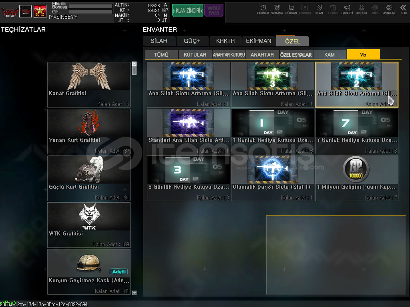Open the Hediye gift icon
This screenshot has height=307, width=410.
333,10
